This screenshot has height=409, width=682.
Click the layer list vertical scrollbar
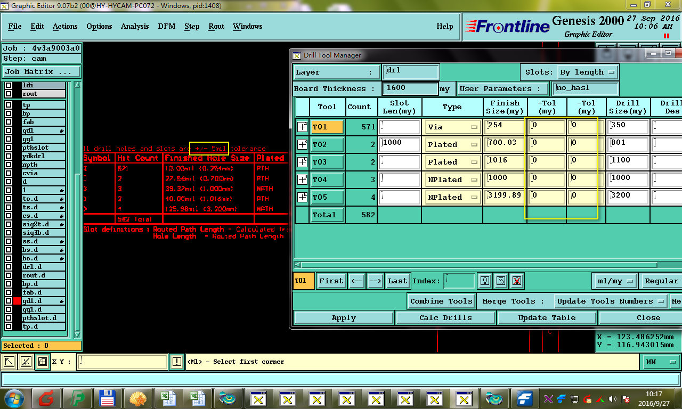[78, 210]
